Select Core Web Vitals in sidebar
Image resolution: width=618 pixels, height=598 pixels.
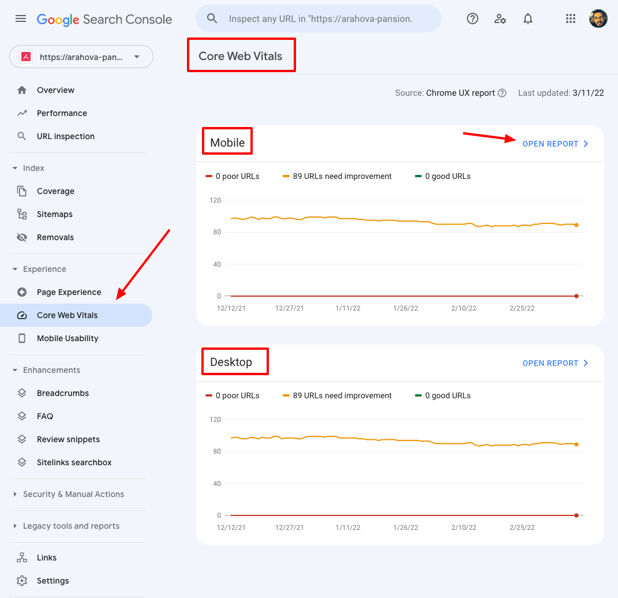point(76,315)
